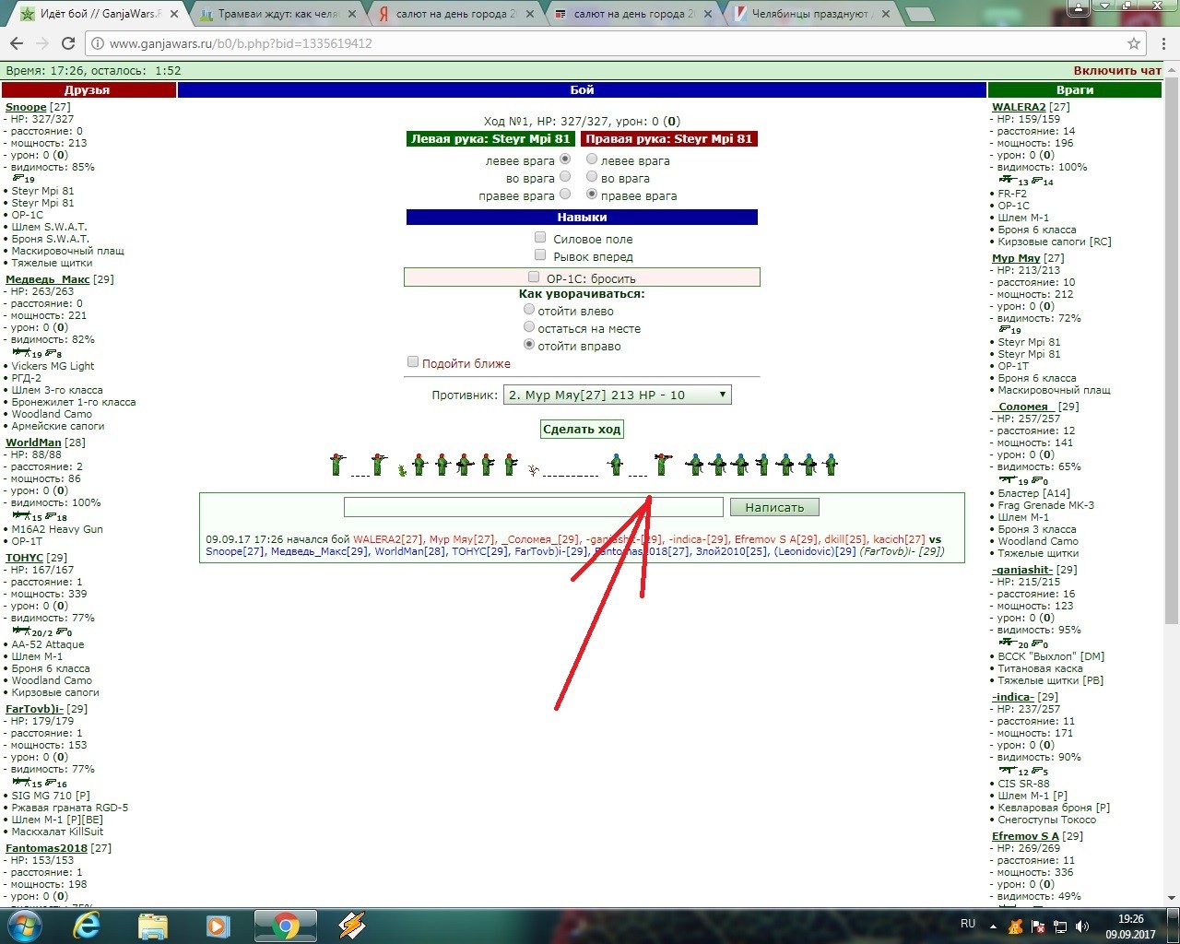Screen dimensions: 1180x944
Task: Choose 'отойти влево' dodge option
Action: [529, 310]
